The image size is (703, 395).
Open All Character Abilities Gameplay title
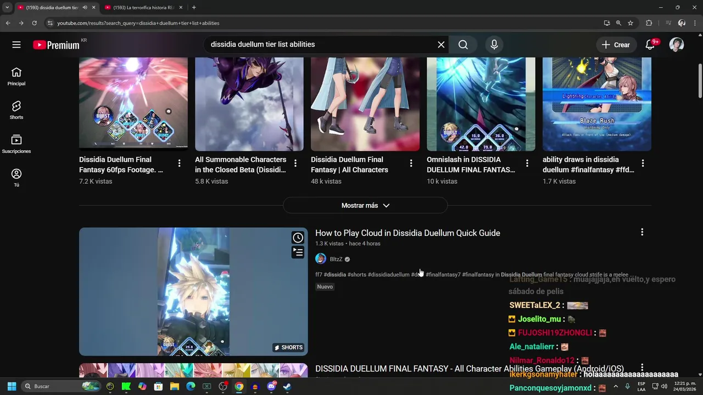[x=470, y=369]
